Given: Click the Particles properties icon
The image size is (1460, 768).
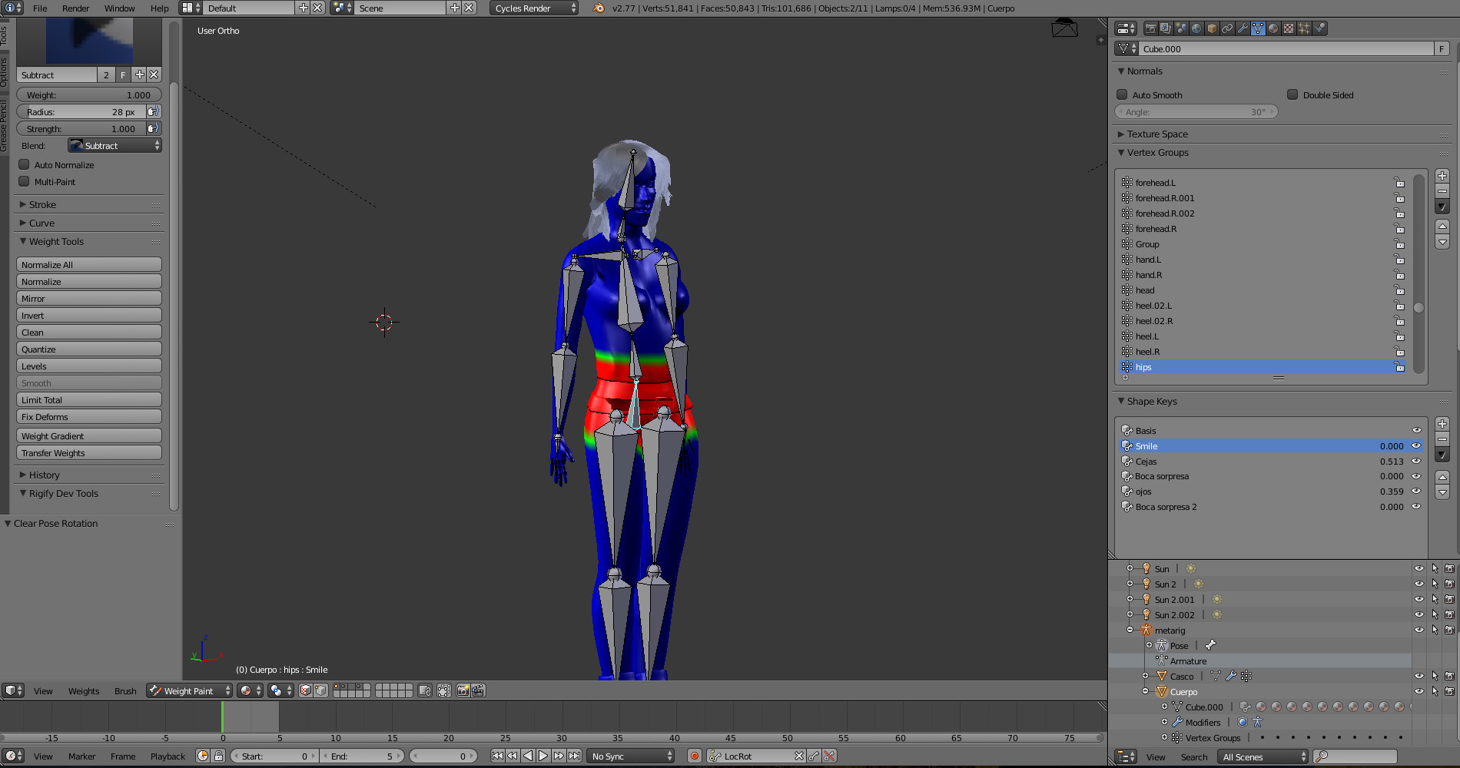Looking at the screenshot, I should click(x=1304, y=28).
